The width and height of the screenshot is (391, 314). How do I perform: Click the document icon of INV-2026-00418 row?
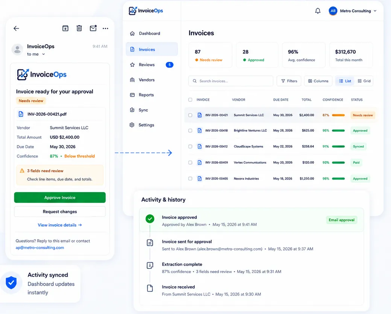point(200,130)
